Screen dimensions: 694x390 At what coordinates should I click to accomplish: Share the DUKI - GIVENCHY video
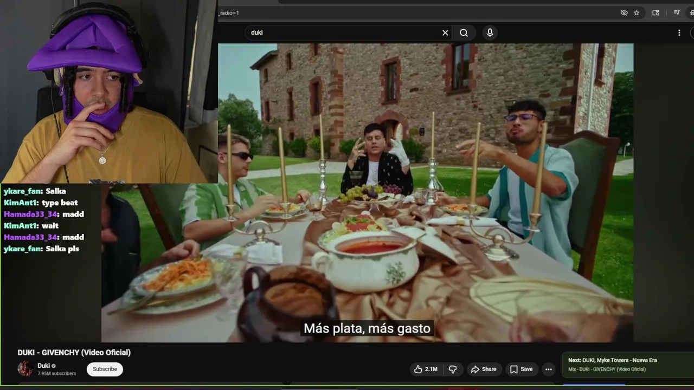point(484,369)
